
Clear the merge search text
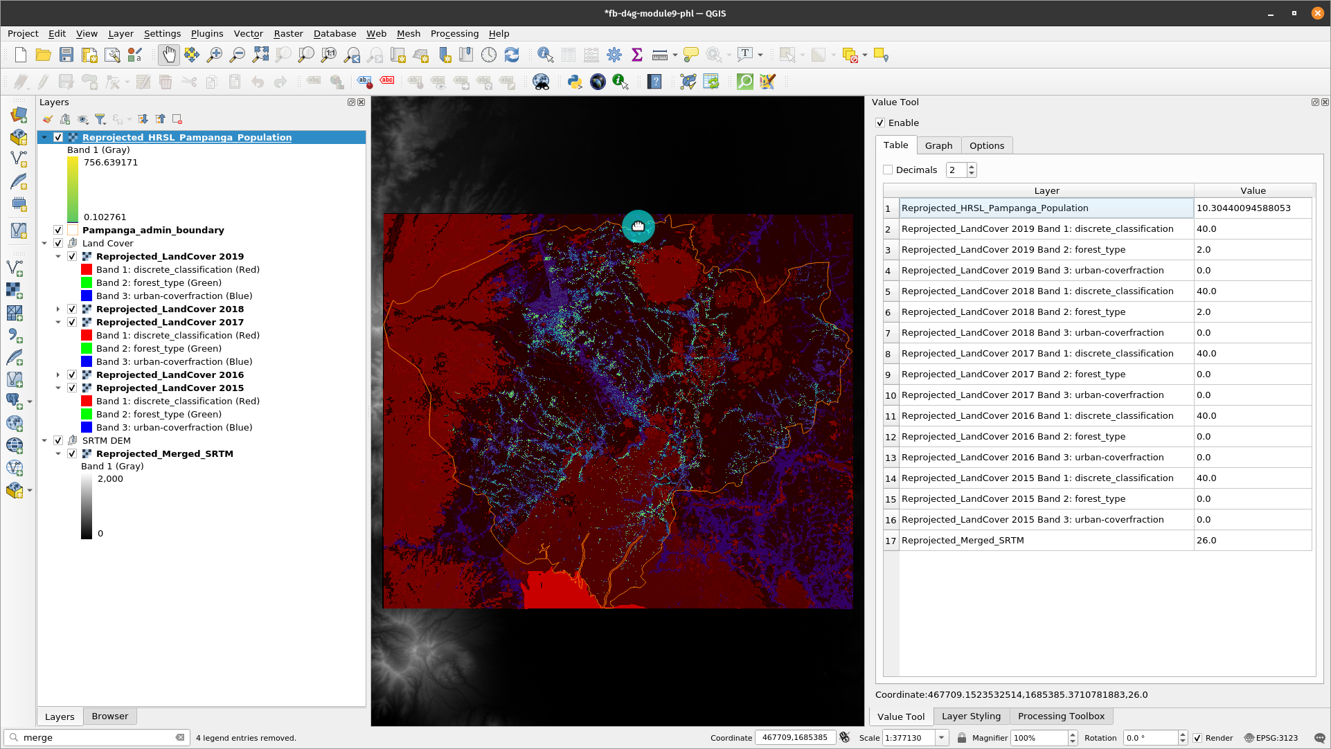[180, 738]
